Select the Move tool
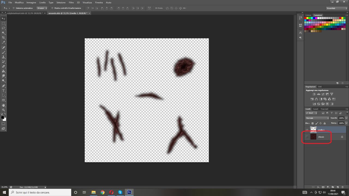This screenshot has height=196, width=349. point(4,19)
